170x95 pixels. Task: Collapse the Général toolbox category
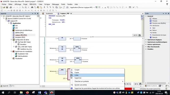point(146,16)
